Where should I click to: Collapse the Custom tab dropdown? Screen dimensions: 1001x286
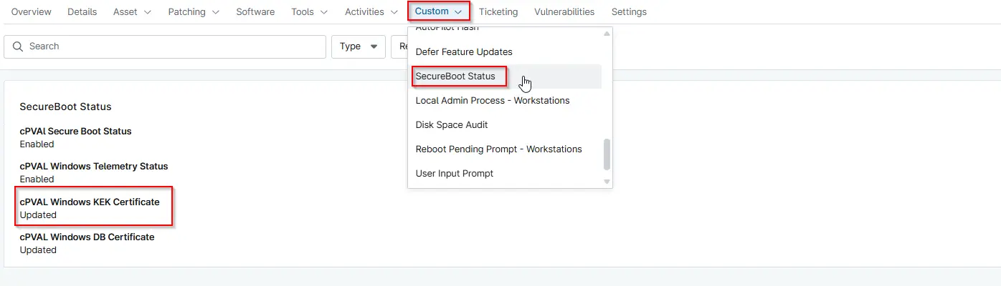(x=438, y=11)
